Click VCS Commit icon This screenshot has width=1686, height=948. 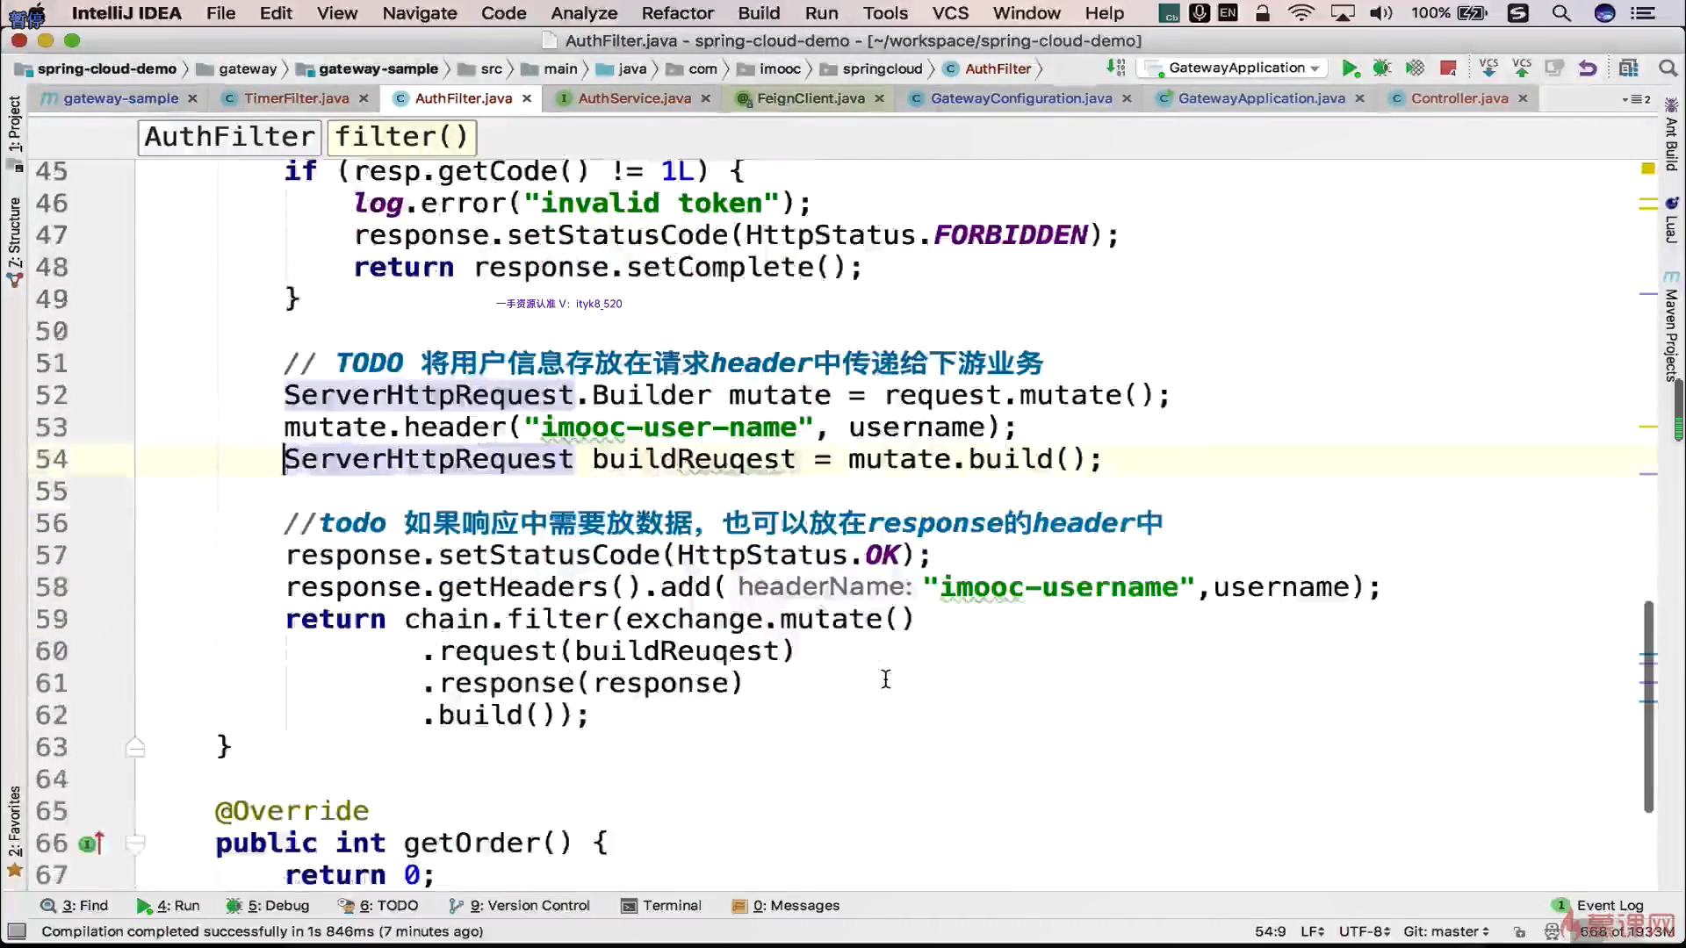click(x=1522, y=68)
